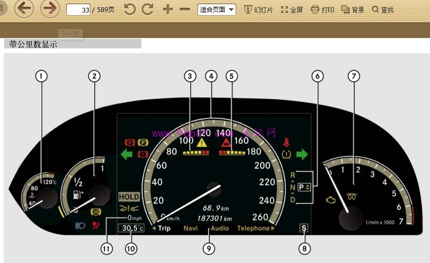Click the 200 mark on the speedometer
The width and height of the screenshot is (430, 263).
pos(262,166)
